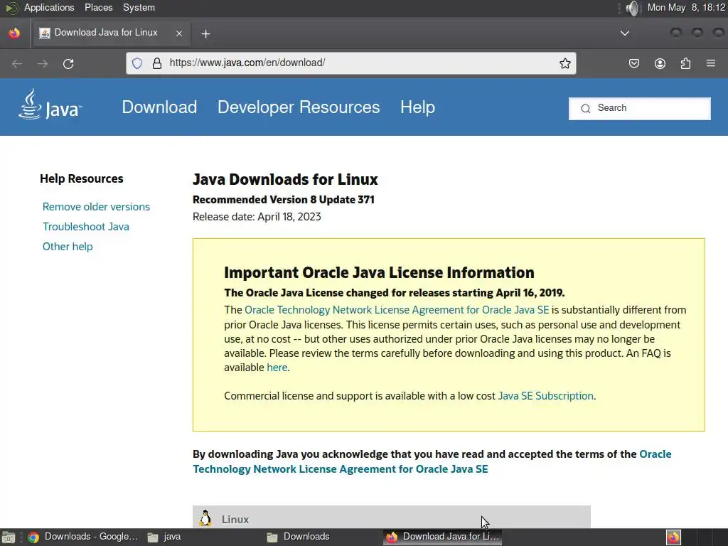The height and width of the screenshot is (546, 728).
Task: Select the 'Java Downloads for Linux' heading text
Action: click(x=285, y=179)
